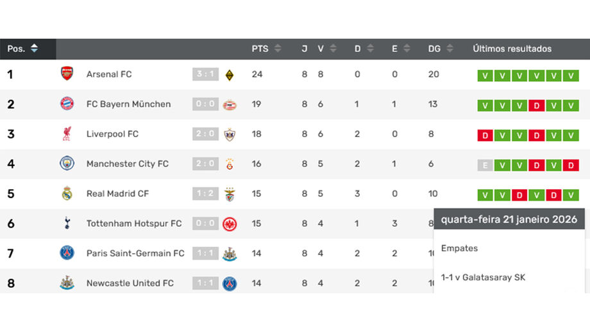This screenshot has height=332, width=590.
Task: Sort table by Pos. column arrows
Action: click(x=34, y=49)
